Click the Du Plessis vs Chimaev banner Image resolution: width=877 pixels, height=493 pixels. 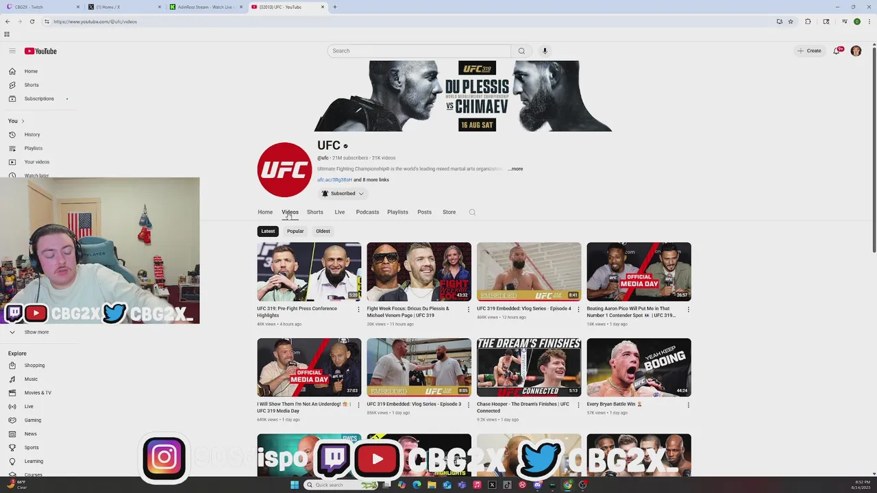[463, 96]
